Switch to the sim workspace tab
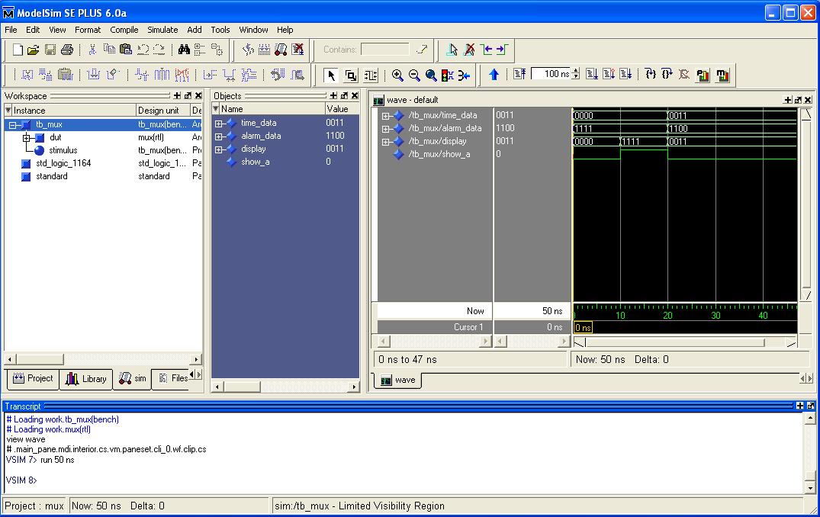This screenshot has height=517, width=820. [132, 378]
